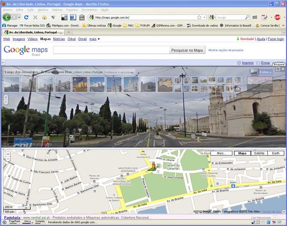This screenshot has width=287, height=226.
Task: Expand the left panel with the double-arrow
Action: coord(3,63)
